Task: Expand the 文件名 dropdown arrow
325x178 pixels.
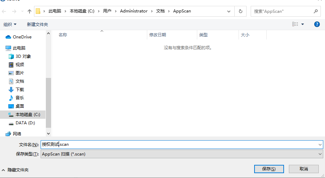Action: coord(320,144)
